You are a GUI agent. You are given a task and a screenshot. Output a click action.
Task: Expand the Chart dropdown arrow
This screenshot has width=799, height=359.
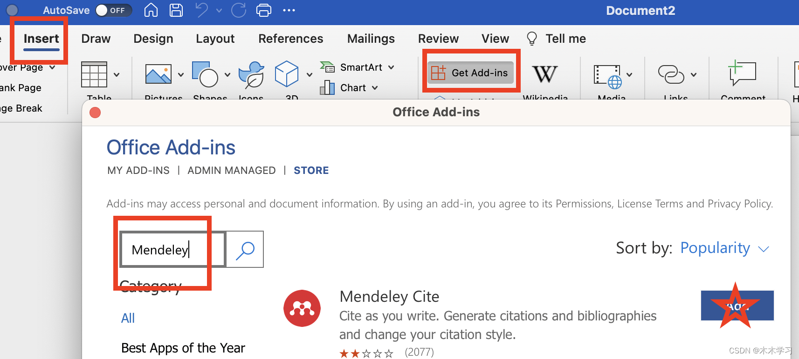click(375, 88)
